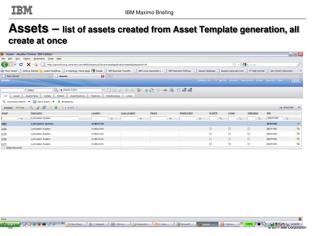The width and height of the screenshot is (315, 236).
Task: Expand the Save Query arrow menu
Action: point(53,102)
